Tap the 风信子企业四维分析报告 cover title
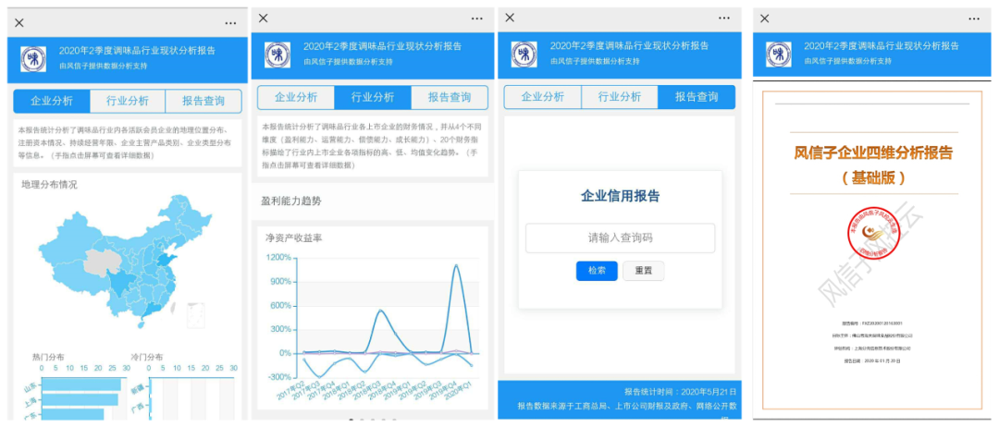The image size is (999, 427). tap(872, 153)
